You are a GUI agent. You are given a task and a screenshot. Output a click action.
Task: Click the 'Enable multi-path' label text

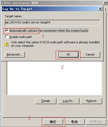21,37
